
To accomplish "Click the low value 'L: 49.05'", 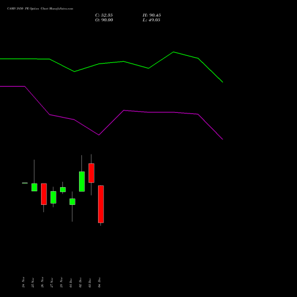I will point(151,20).
